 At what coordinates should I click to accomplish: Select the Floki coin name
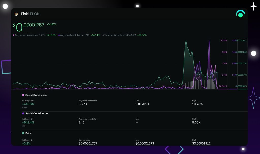25,14
